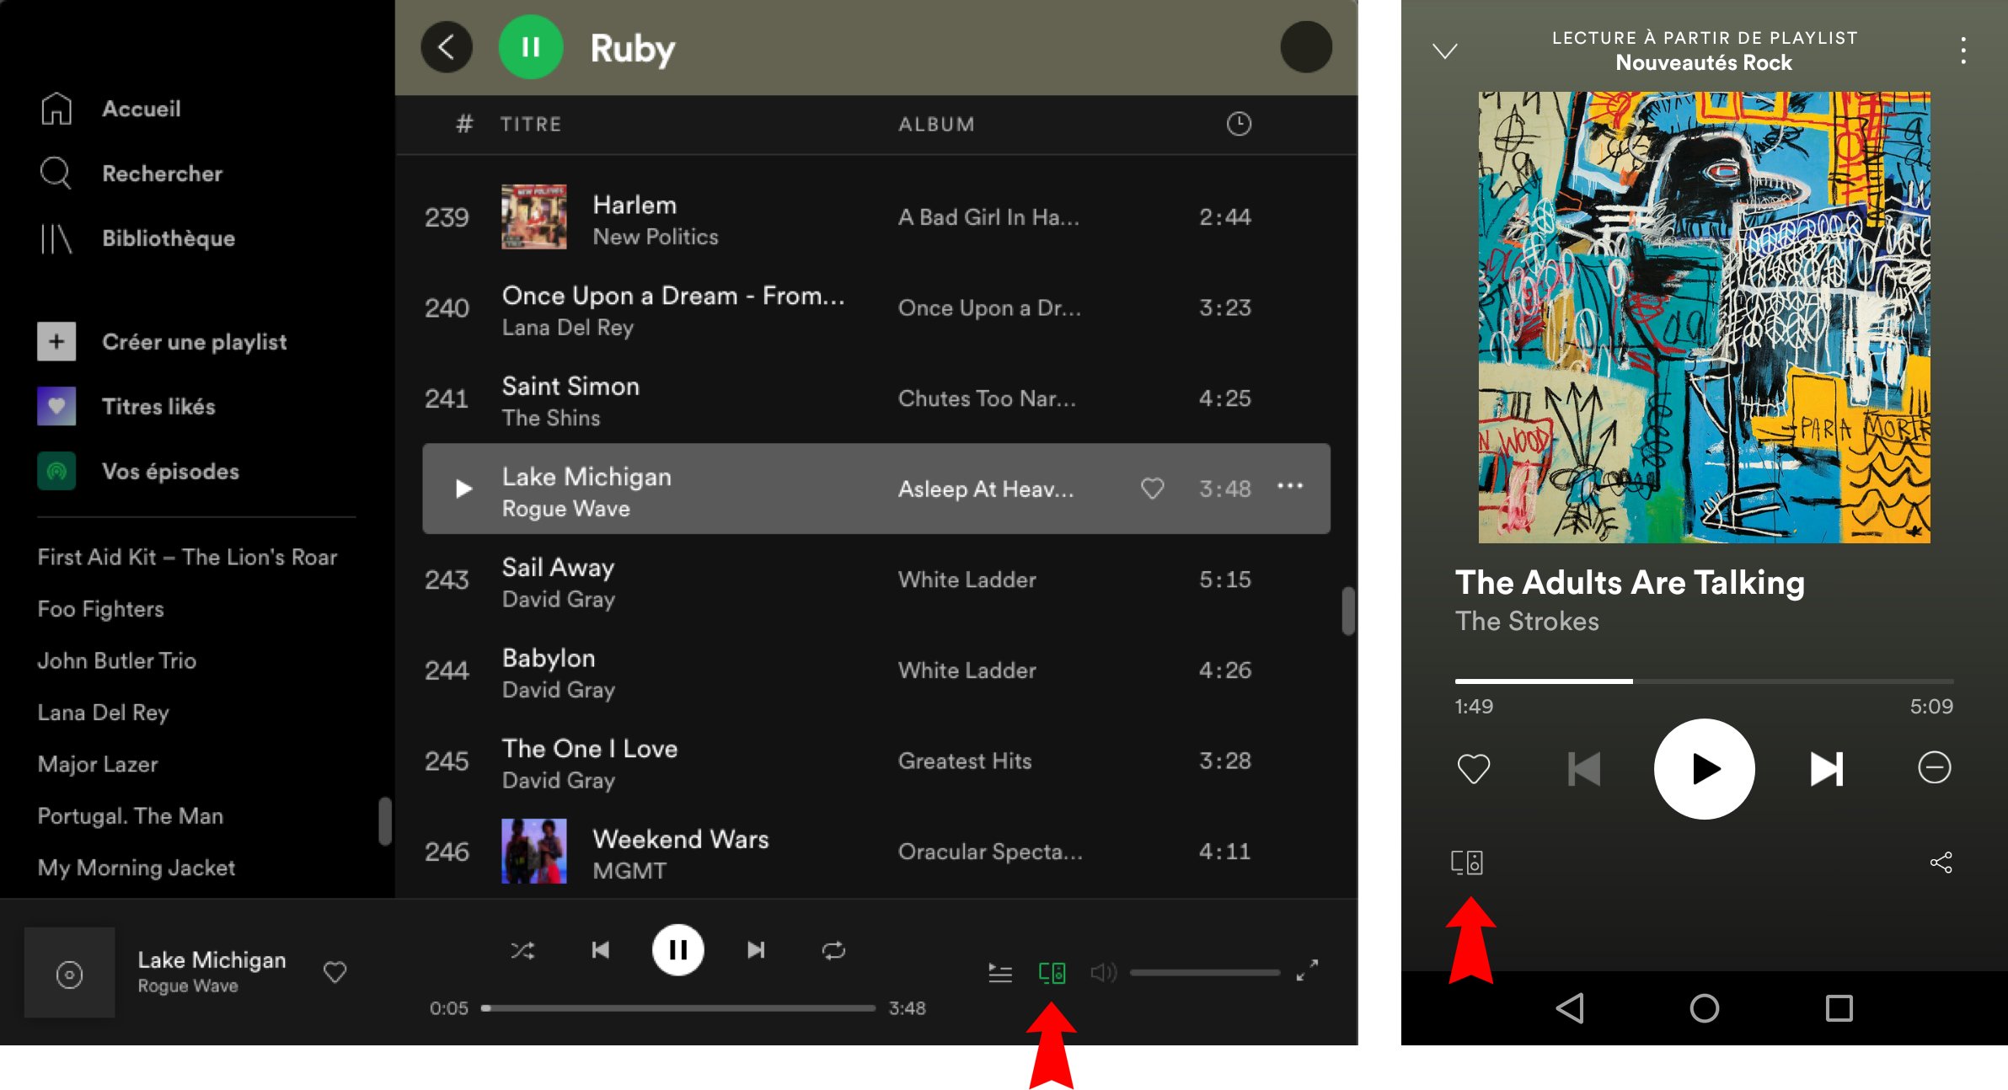Open the play queue icon
Viewport: 2008px width, 1090px height.
click(x=1000, y=973)
